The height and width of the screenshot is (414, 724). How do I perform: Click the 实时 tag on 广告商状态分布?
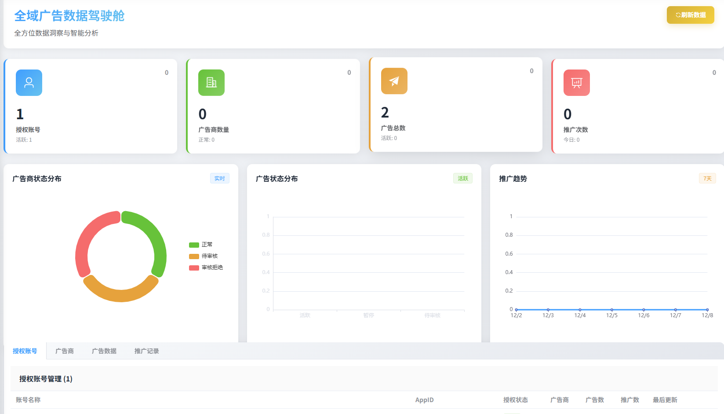[x=220, y=179]
